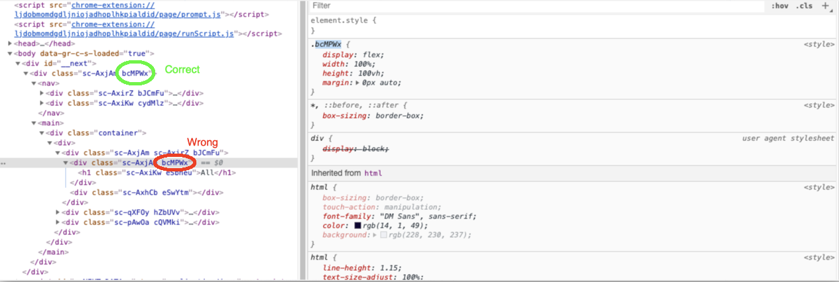The width and height of the screenshot is (839, 282).
Task: Expand the div sc-pAwOa cQVMki node
Action: pos(58,222)
